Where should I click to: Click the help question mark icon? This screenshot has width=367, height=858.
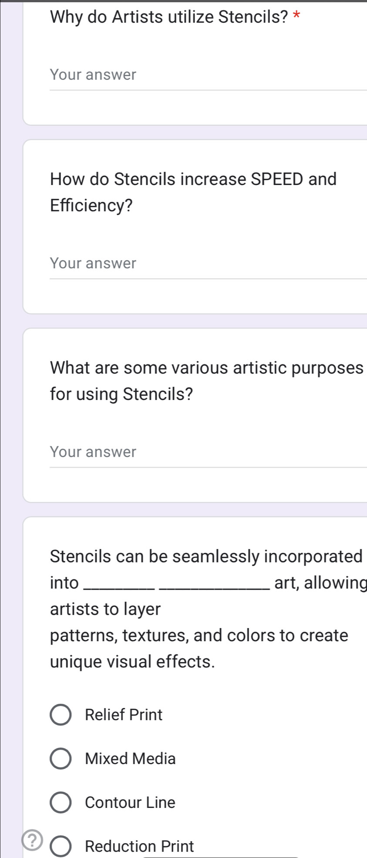tap(33, 839)
